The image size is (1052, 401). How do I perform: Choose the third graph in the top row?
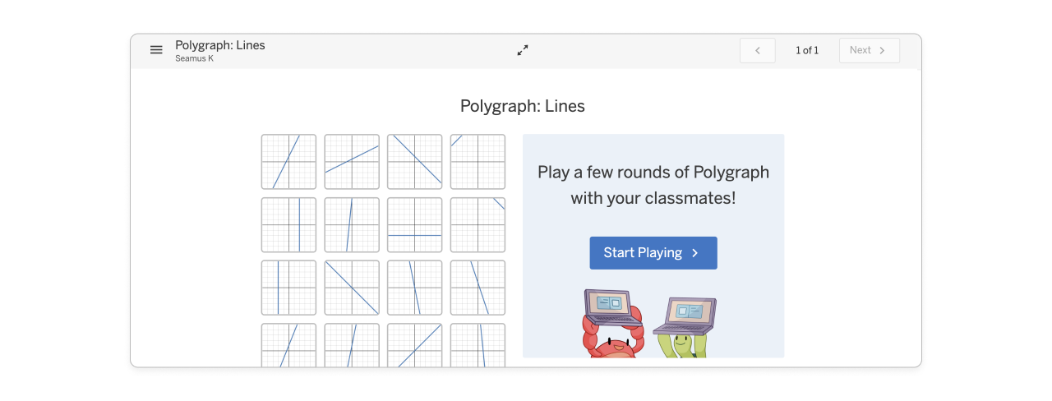(x=415, y=162)
